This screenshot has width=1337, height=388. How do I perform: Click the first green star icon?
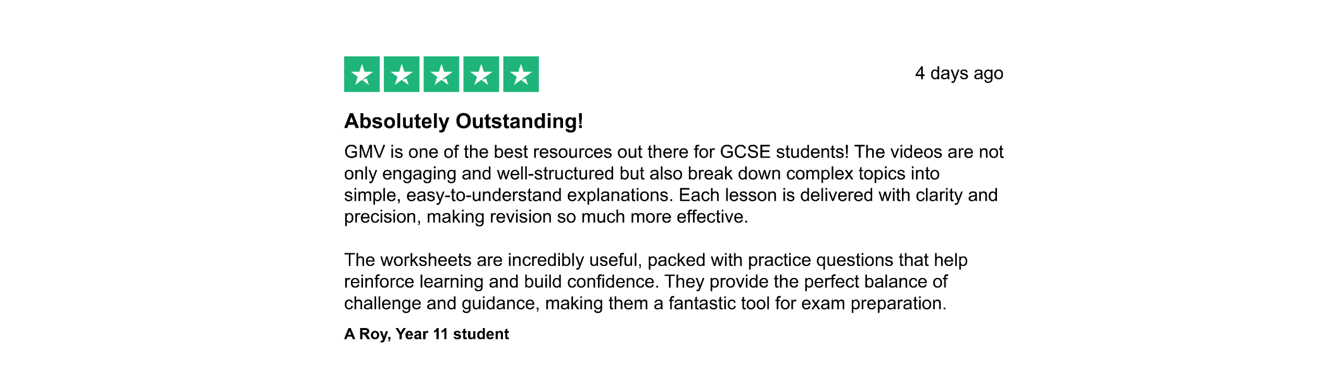[x=362, y=74]
